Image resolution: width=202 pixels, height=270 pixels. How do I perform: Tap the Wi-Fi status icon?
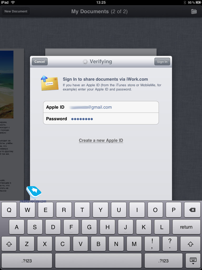13,2
